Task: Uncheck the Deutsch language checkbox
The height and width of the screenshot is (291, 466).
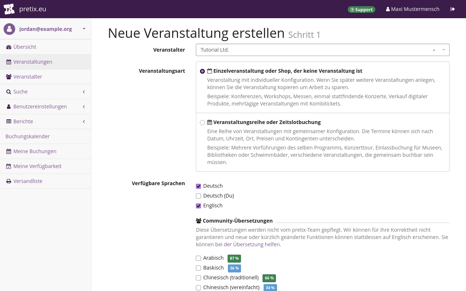Action: pos(198,186)
